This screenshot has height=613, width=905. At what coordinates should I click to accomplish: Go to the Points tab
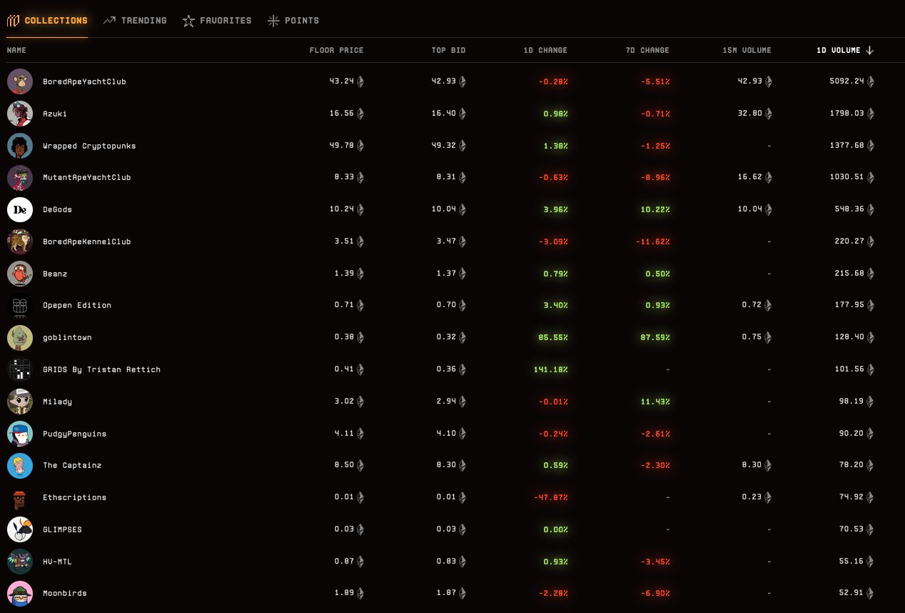click(x=293, y=21)
